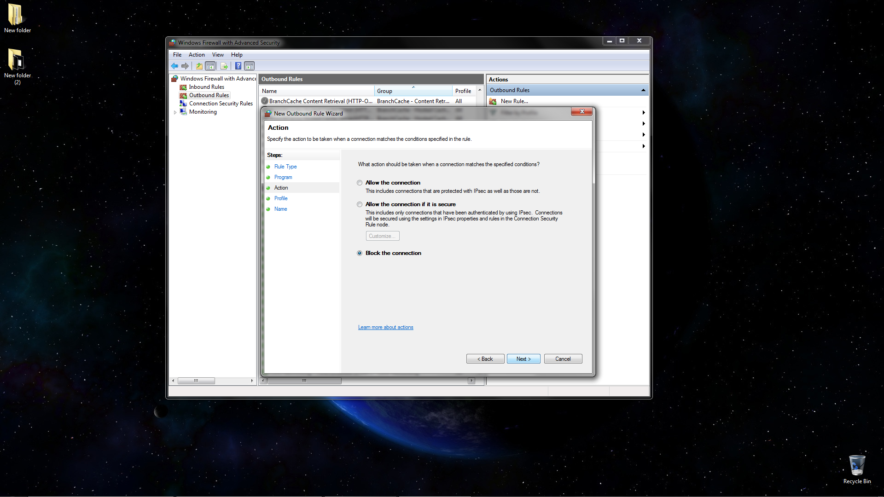Click the Export List toolbar icon
This screenshot has height=497, width=884.
(x=224, y=66)
